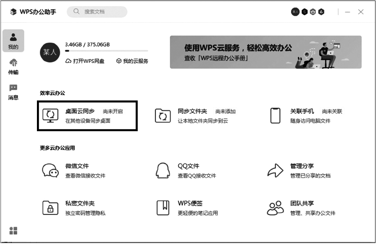Click the 搜索文档 search field
This screenshot has width=377, height=244.
point(97,12)
